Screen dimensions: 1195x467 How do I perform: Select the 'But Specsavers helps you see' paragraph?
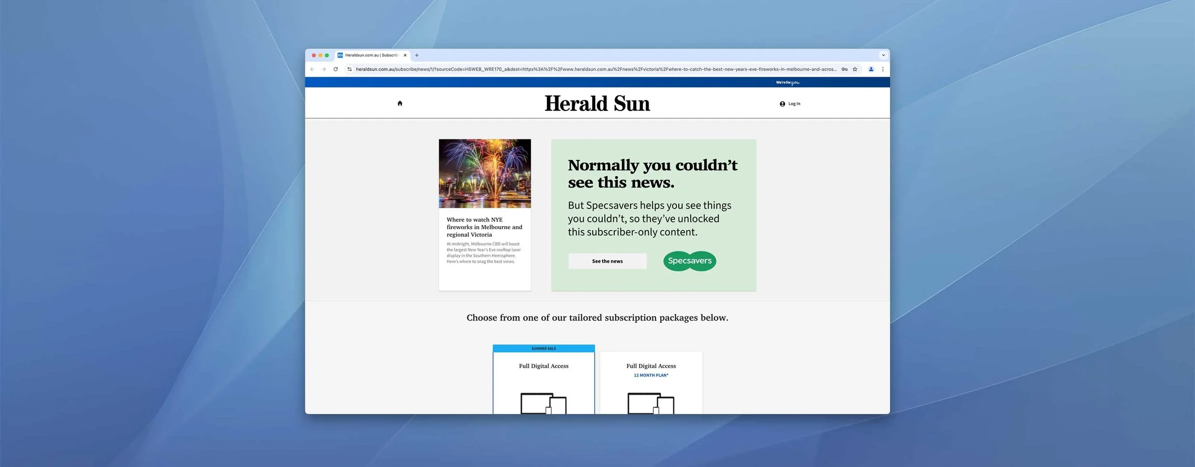650,219
